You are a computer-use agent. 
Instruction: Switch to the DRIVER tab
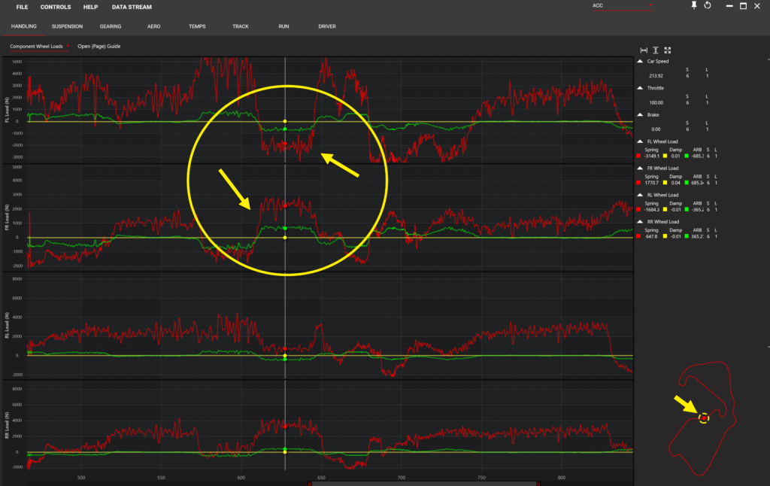point(327,26)
